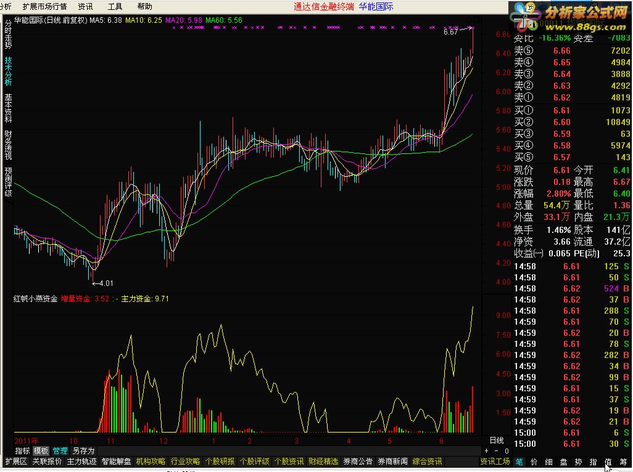Click the 现价 value 6.61
This screenshot has height=472, width=633.
point(562,170)
